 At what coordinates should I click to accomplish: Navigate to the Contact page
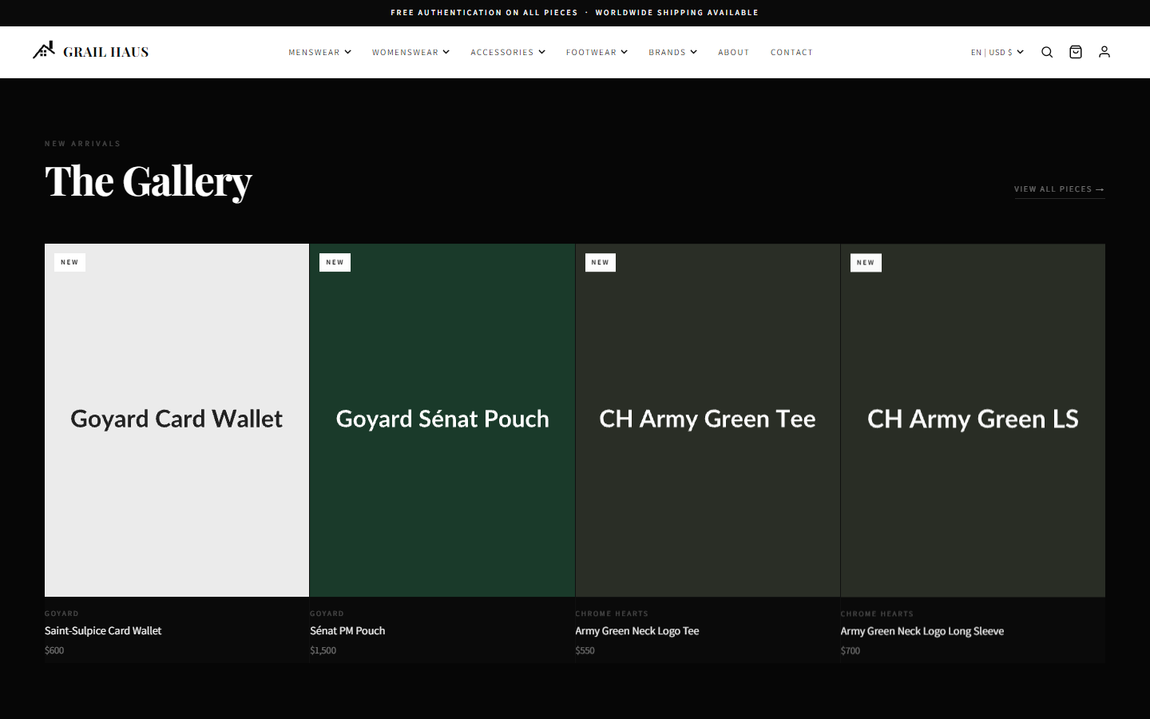[791, 52]
